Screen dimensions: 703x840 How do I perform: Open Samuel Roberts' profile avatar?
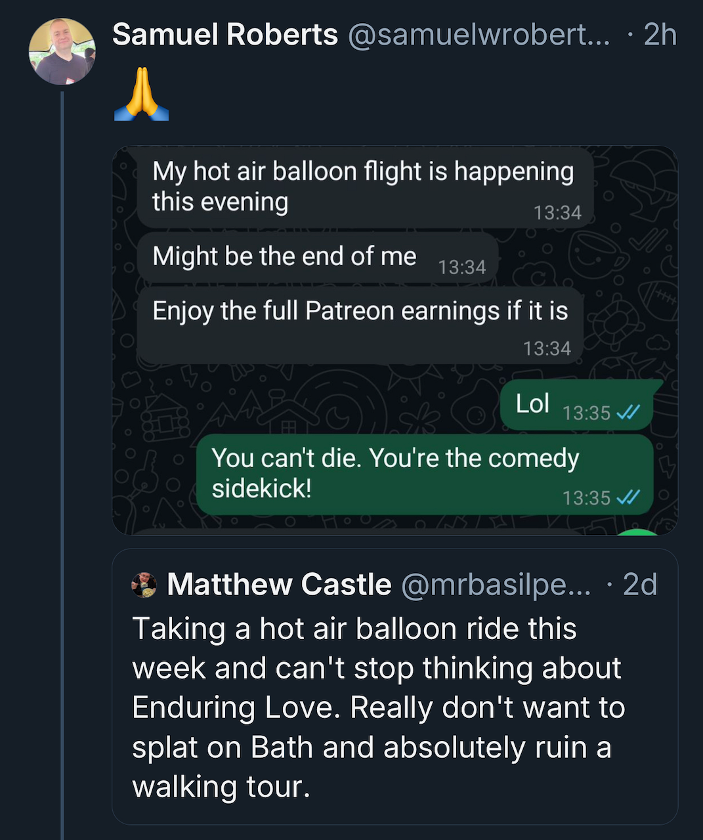[x=62, y=51]
